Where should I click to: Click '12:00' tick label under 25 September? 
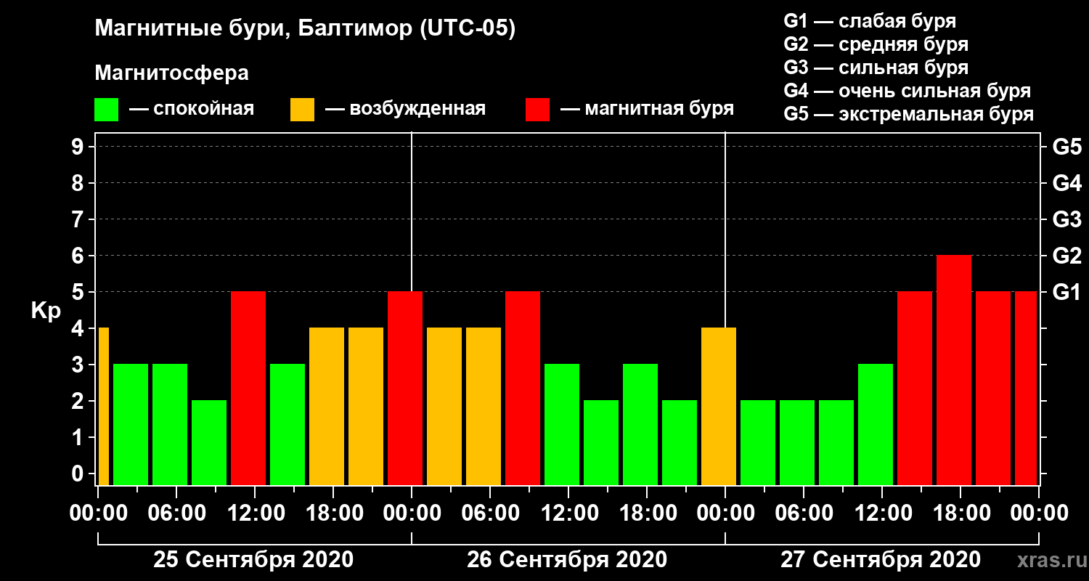point(255,513)
